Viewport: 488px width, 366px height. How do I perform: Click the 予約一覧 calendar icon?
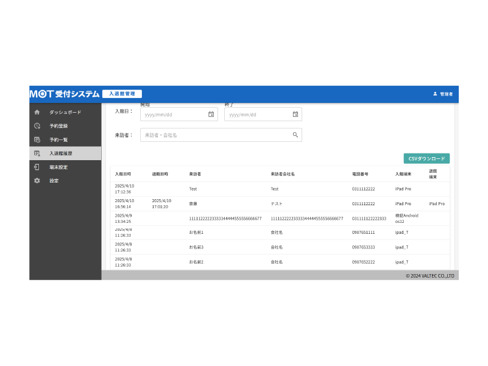[37, 139]
